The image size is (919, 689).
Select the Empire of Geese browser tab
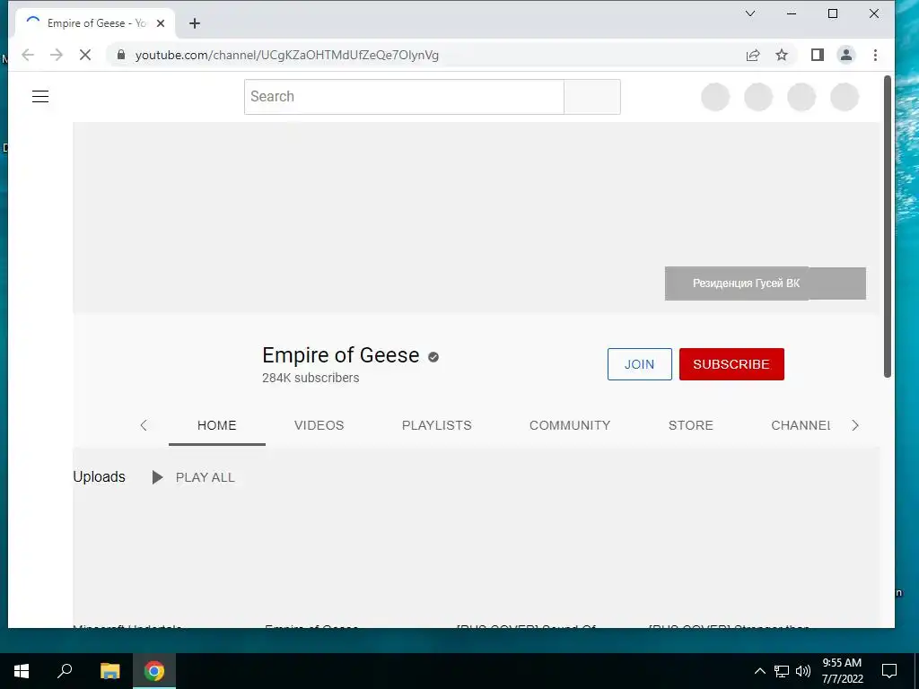click(93, 23)
